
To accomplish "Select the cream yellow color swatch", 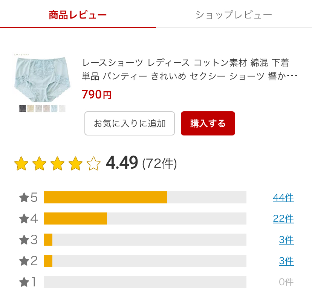I will point(31,109).
